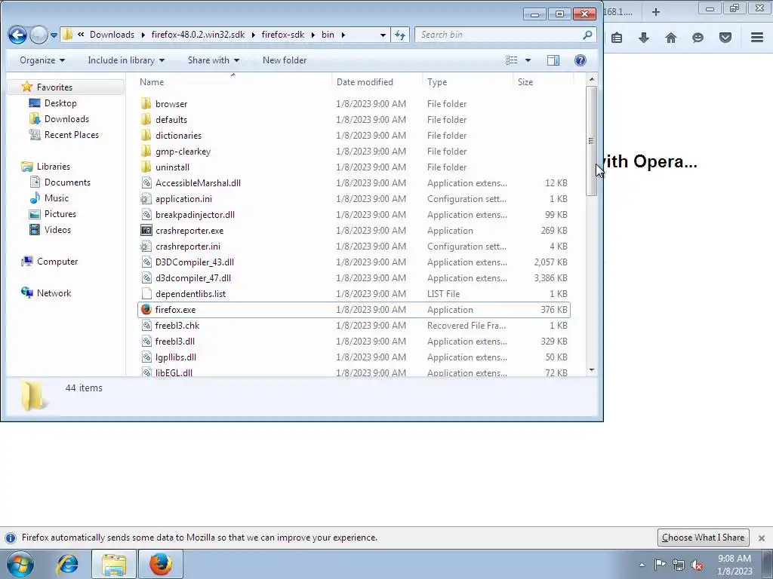Open Firefox Downloads arrow icon

click(643, 38)
